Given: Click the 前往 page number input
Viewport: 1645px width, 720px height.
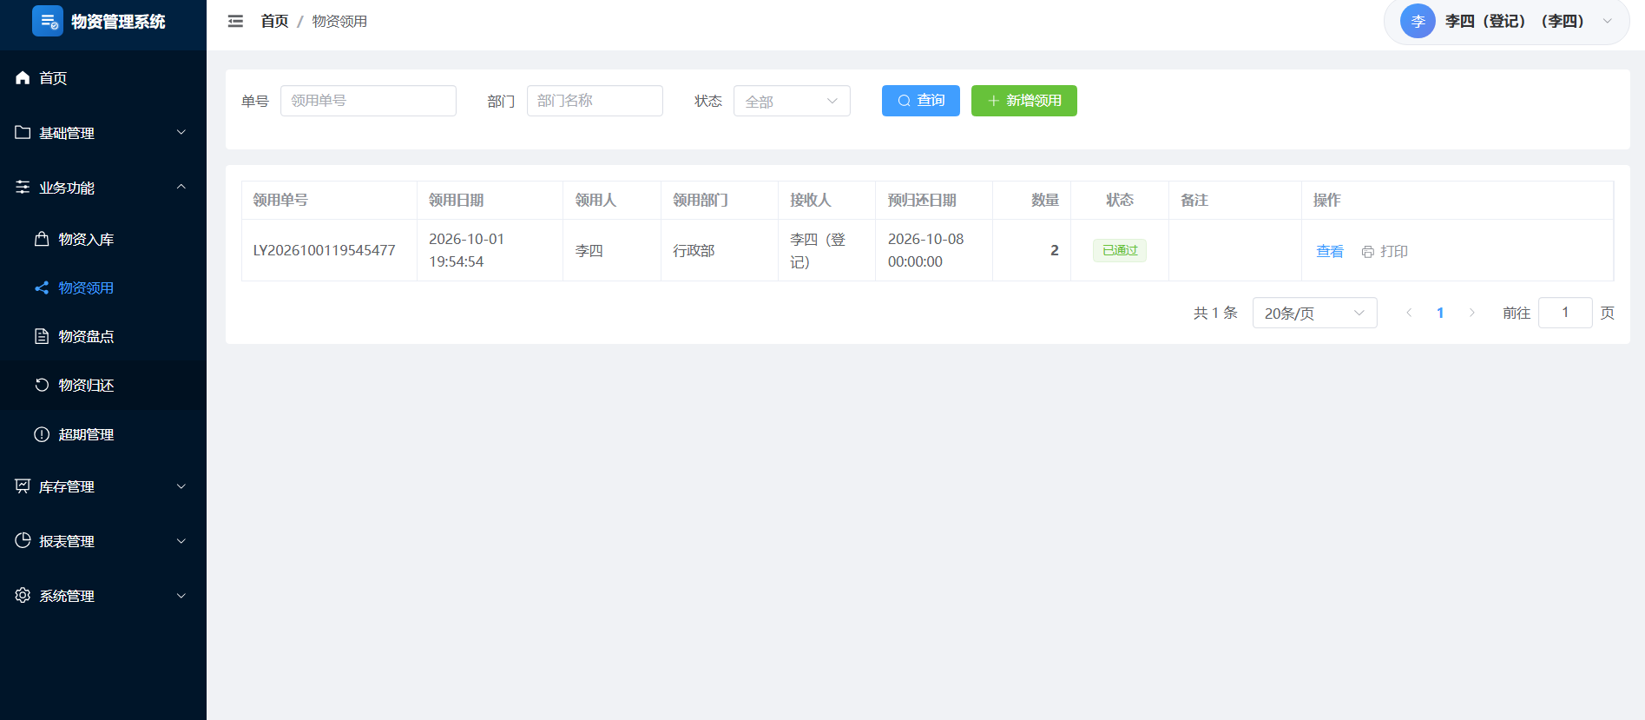Looking at the screenshot, I should coord(1565,313).
